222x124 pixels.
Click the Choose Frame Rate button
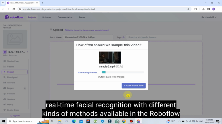pyautogui.click(x=134, y=86)
